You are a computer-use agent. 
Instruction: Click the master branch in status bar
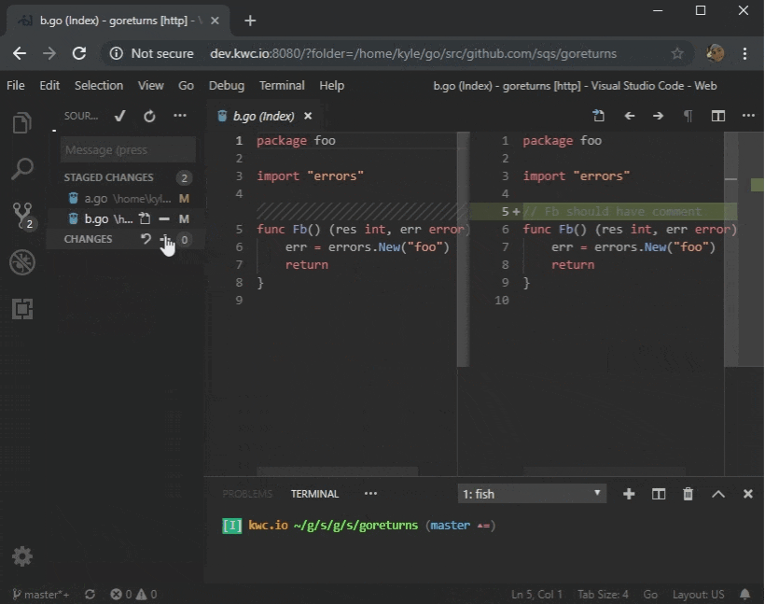pyautogui.click(x=40, y=594)
